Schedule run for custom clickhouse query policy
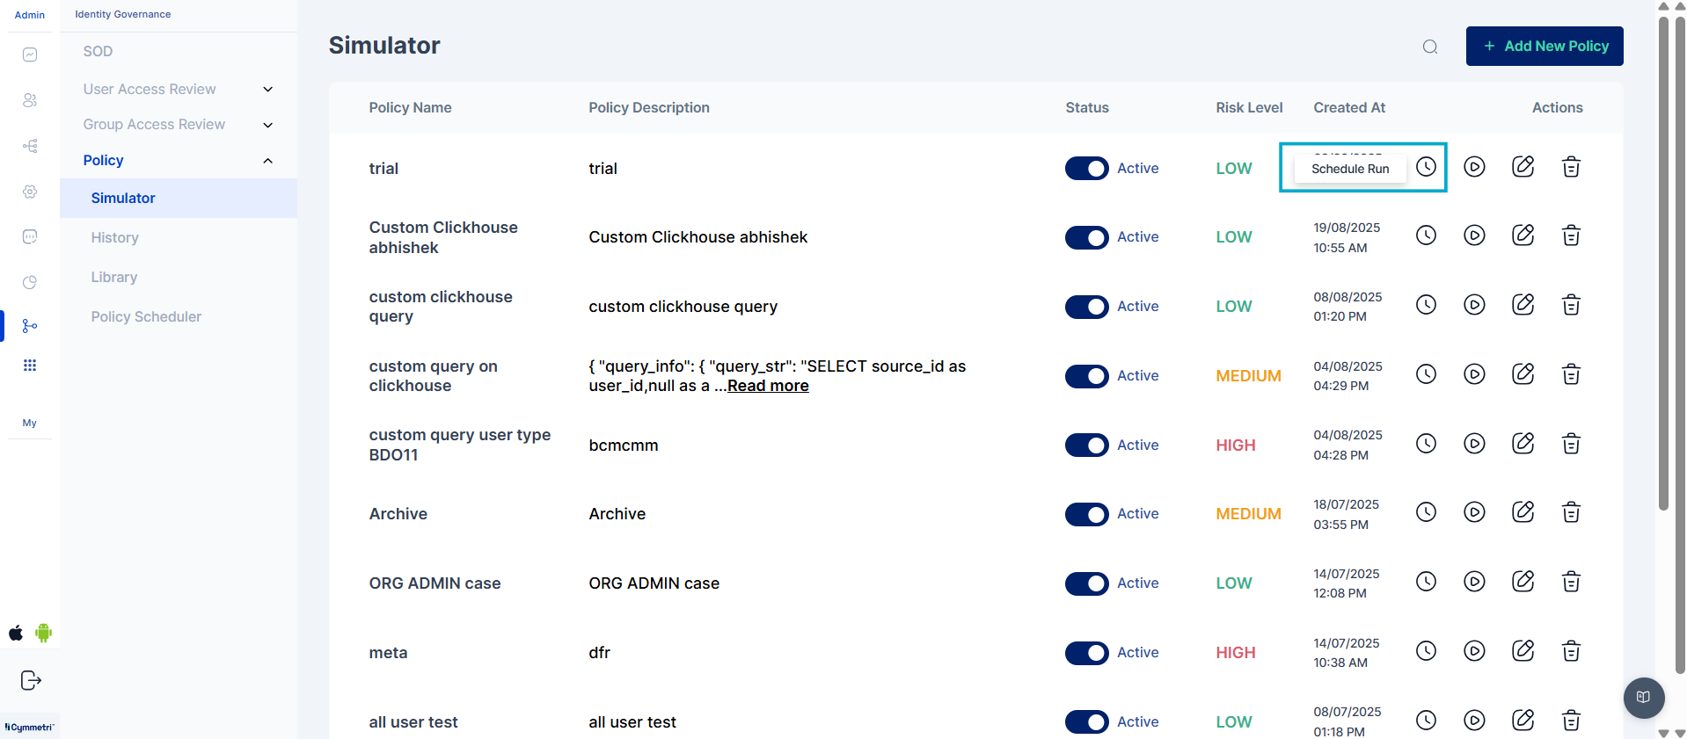Viewport: 1687px width, 739px height. pyautogui.click(x=1426, y=305)
